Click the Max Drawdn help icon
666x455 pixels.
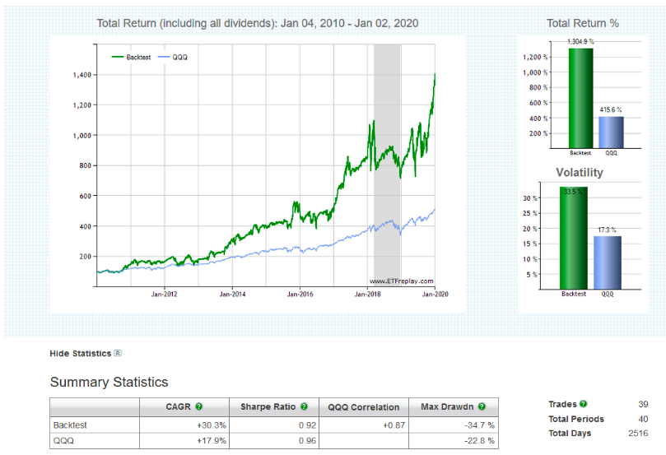click(x=481, y=407)
